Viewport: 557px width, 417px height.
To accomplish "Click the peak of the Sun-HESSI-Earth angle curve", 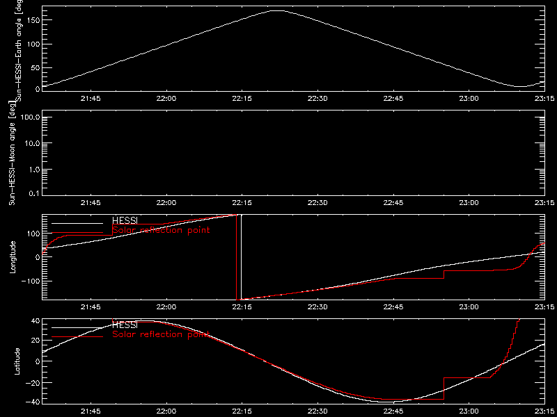I will [x=277, y=11].
